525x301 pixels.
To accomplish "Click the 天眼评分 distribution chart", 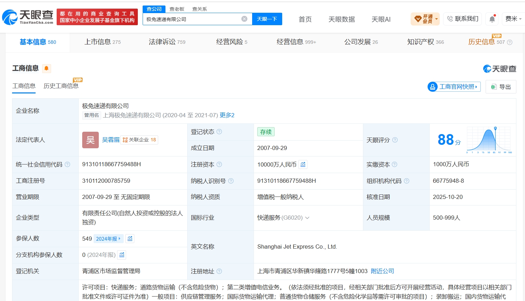I will point(489,140).
